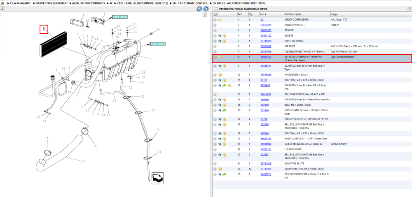Click box icon on row 20 HOSE CLAMP
The height and width of the screenshot is (197, 412).
coord(225,139)
